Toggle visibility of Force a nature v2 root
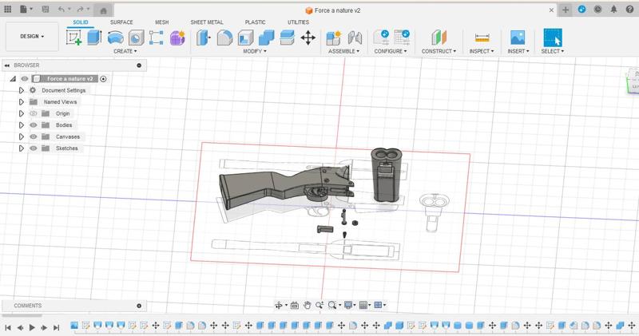Image resolution: width=639 pixels, height=336 pixels. click(25, 78)
